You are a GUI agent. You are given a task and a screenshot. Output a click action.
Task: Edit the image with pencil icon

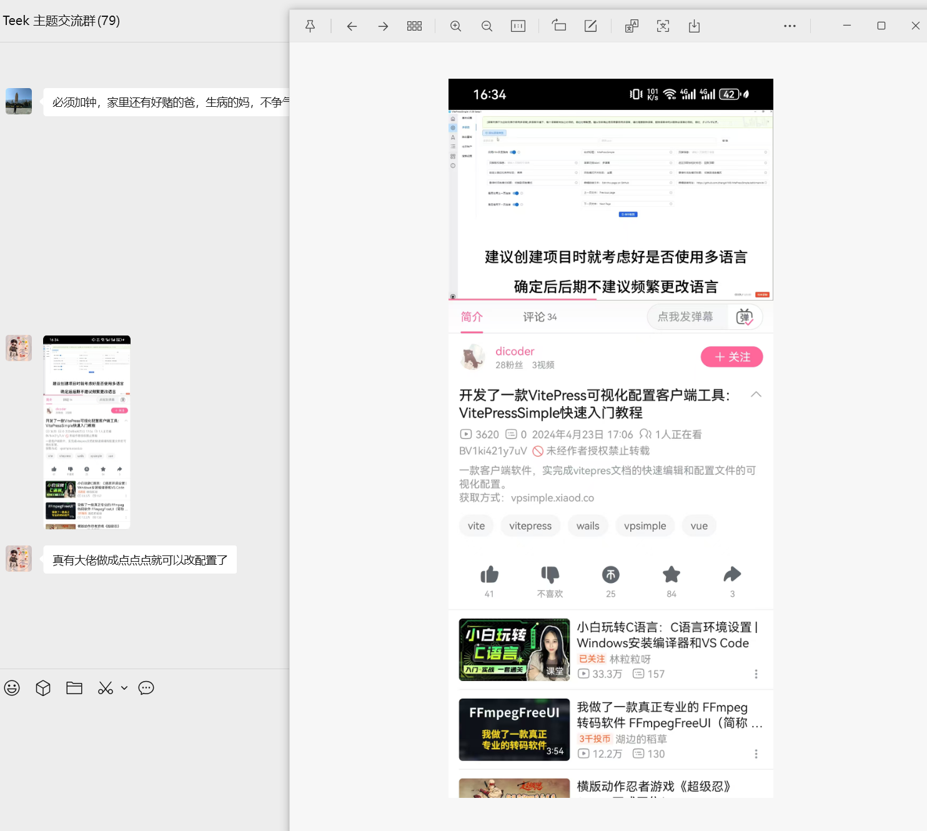coord(590,26)
